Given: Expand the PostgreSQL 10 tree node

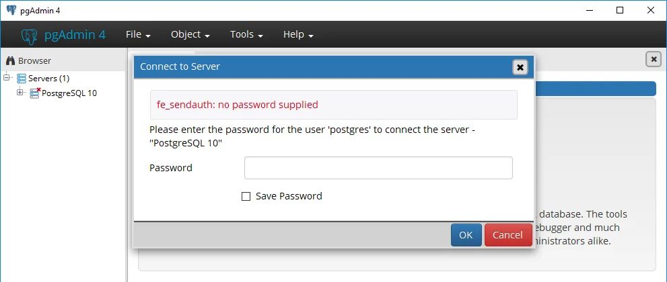Looking at the screenshot, I should click(x=20, y=93).
